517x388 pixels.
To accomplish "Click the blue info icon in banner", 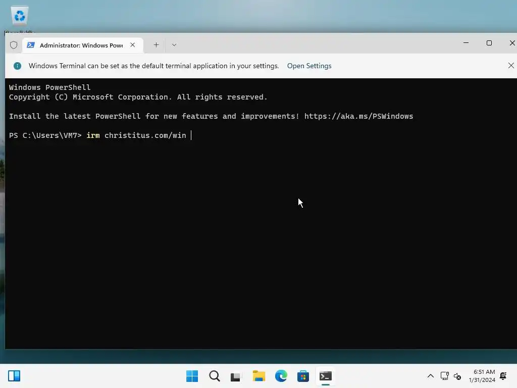I will [18, 66].
